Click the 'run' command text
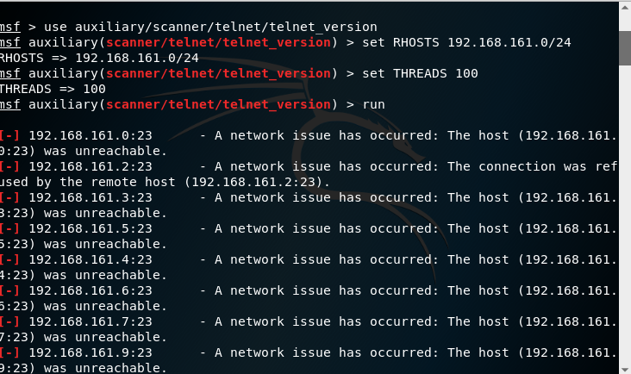Image resolution: width=631 pixels, height=374 pixels. (374, 104)
